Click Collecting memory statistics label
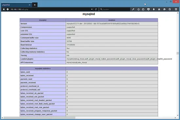The image size is (180, 120). [32, 52]
